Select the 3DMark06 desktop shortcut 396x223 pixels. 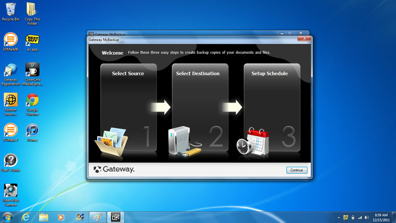[x=11, y=42]
